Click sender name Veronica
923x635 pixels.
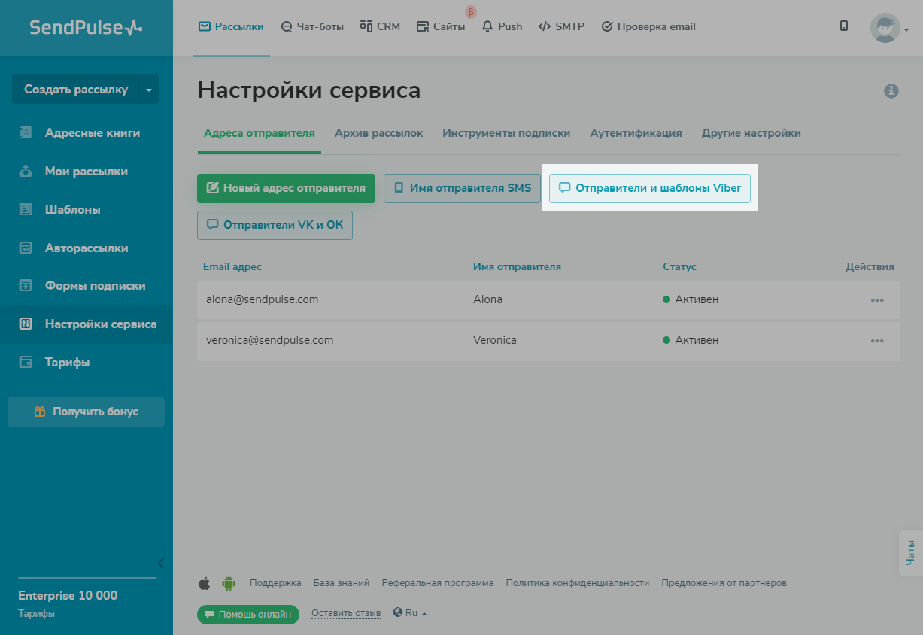[x=495, y=340]
